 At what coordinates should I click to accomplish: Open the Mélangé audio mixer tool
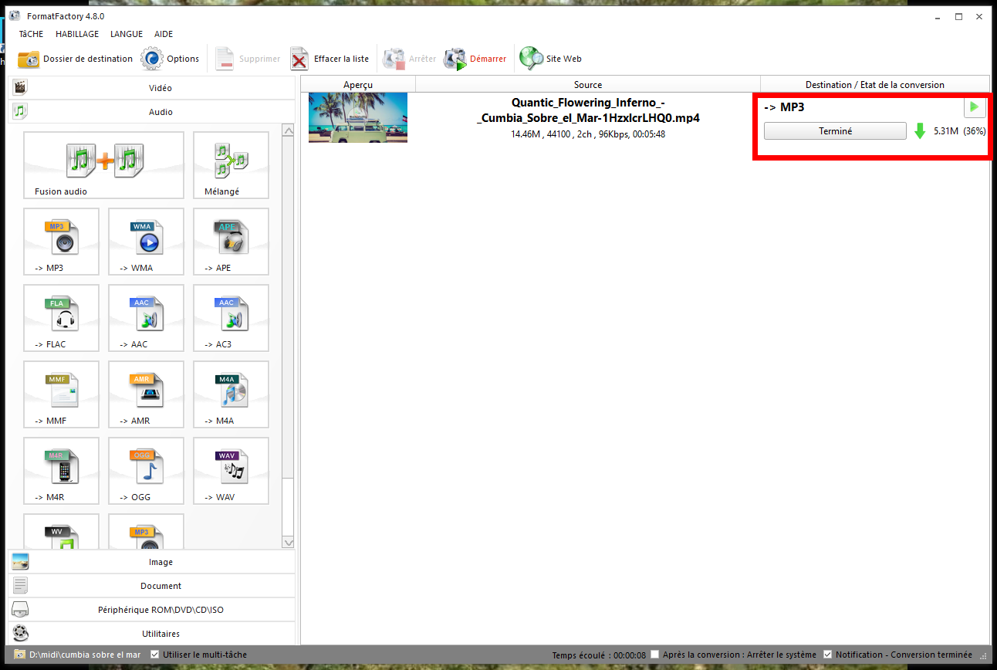pyautogui.click(x=231, y=164)
